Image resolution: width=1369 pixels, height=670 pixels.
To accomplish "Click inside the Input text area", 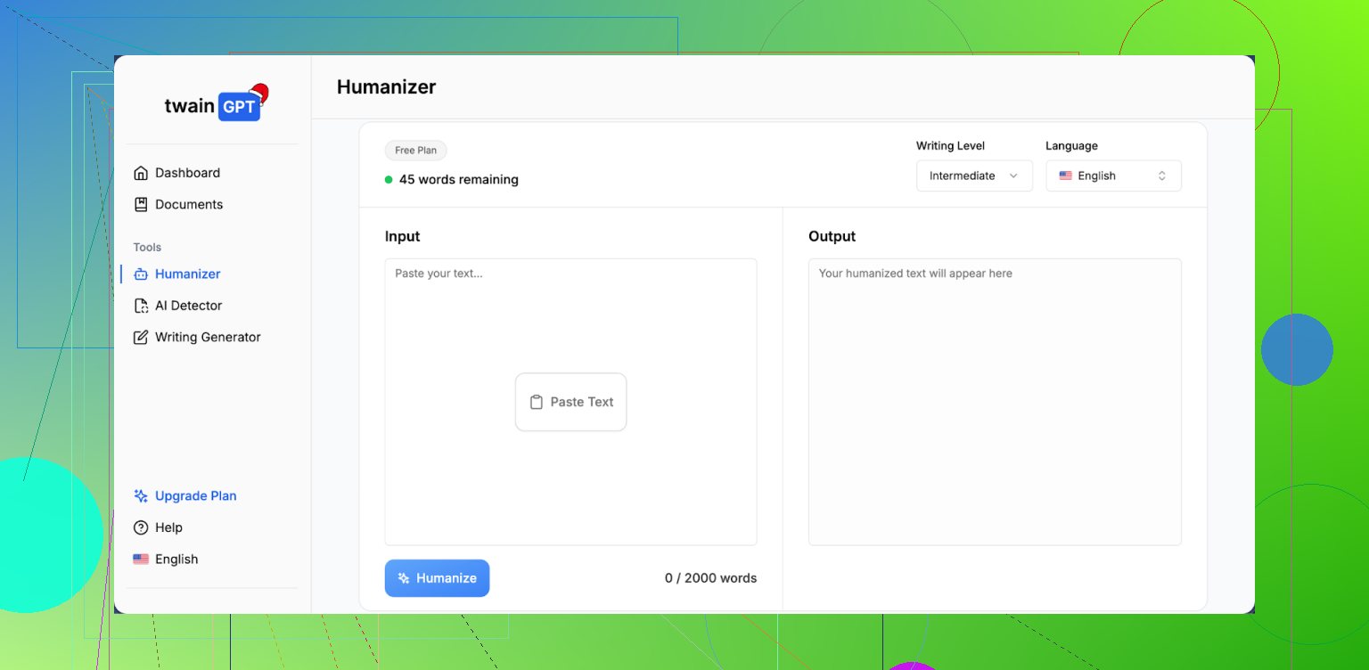I will point(570,321).
